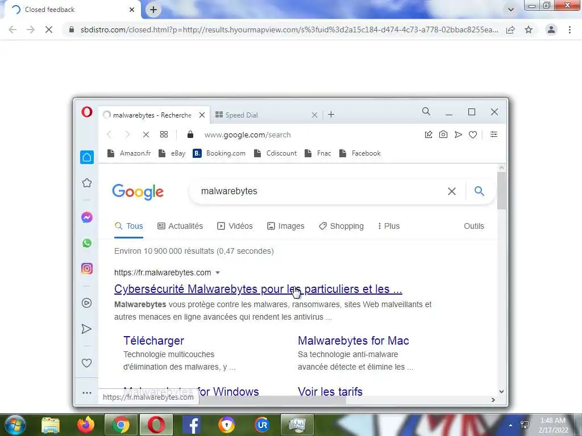
Task: Switch to Images results tab
Action: pos(285,226)
